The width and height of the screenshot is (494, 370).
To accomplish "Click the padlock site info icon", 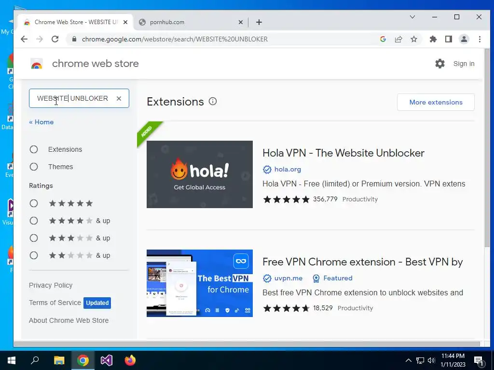I will click(74, 39).
